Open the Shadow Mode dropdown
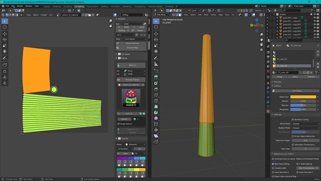Viewport: 321px width, 181px height. pyautogui.click(x=305, y=128)
